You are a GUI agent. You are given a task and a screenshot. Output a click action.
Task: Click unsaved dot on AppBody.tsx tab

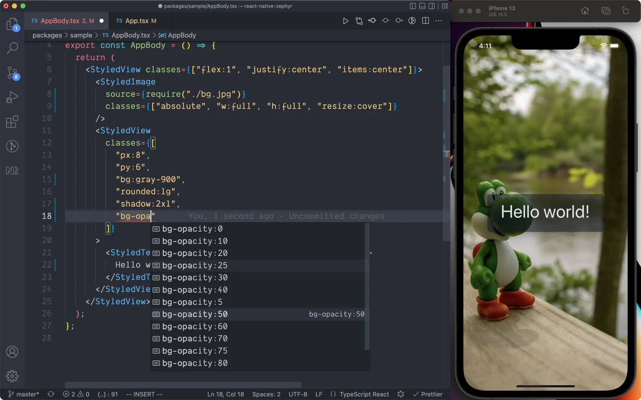[x=102, y=21]
